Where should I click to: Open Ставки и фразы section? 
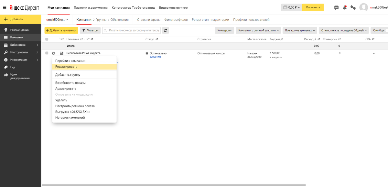point(149,20)
